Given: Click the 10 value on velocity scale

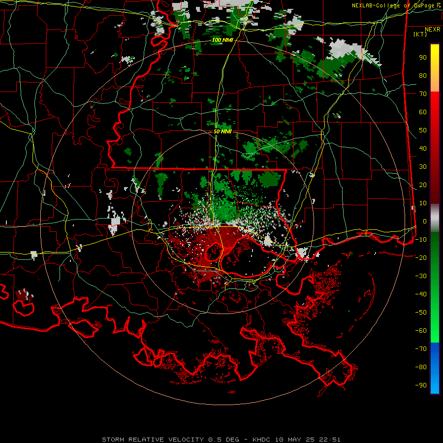Looking at the screenshot, I should click(x=423, y=203).
